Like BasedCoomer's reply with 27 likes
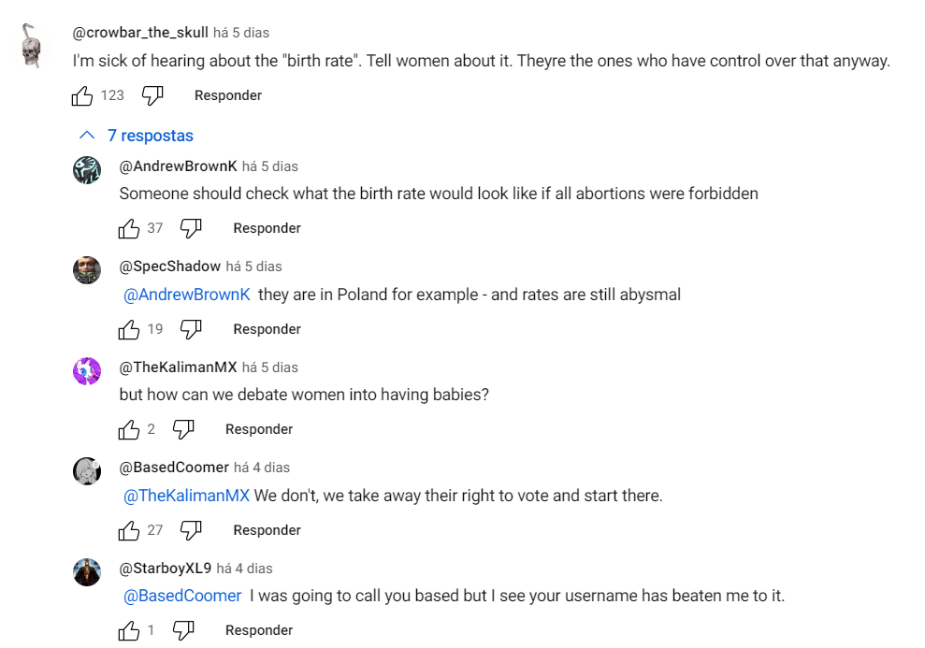925x648 pixels. 129,530
